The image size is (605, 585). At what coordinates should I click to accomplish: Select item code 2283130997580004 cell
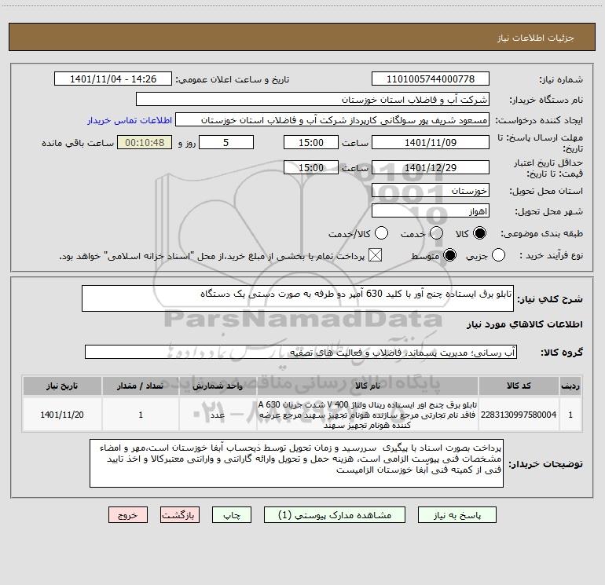(519, 415)
